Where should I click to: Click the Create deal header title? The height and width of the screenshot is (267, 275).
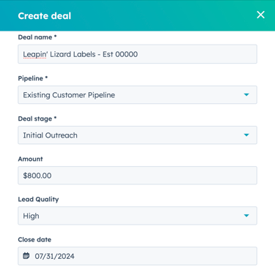point(45,16)
